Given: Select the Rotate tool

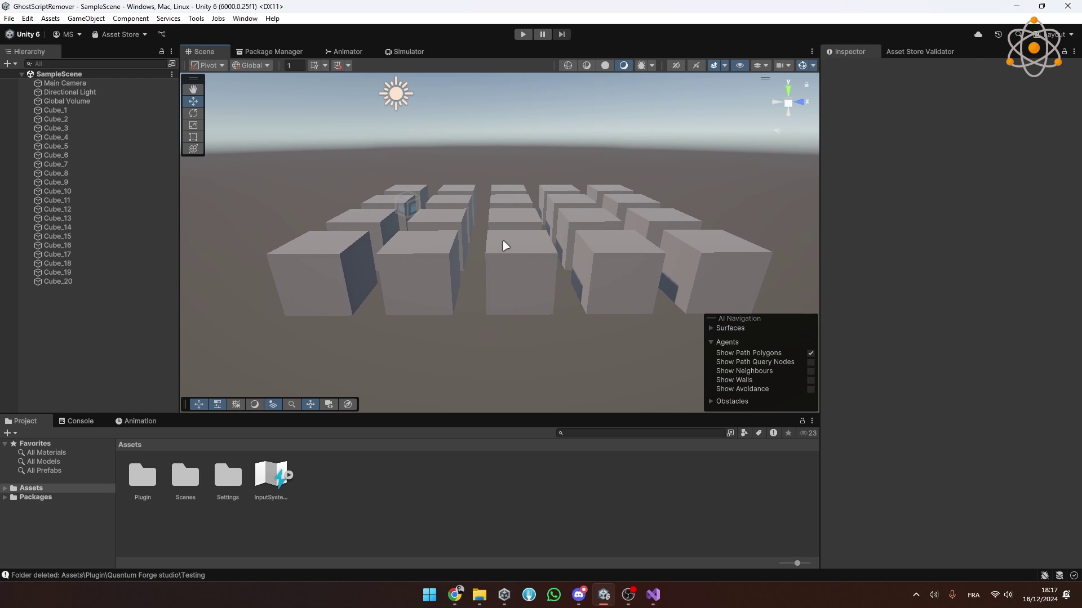Looking at the screenshot, I should click(x=193, y=113).
